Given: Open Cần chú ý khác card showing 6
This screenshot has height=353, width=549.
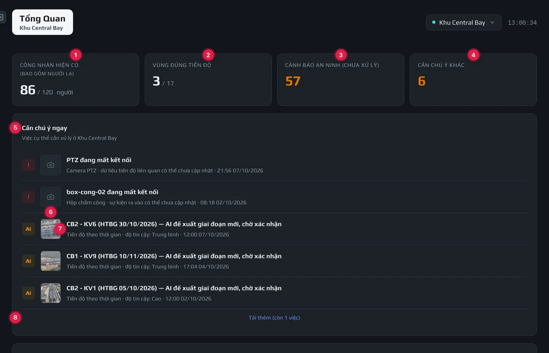Looking at the screenshot, I should (x=473, y=79).
